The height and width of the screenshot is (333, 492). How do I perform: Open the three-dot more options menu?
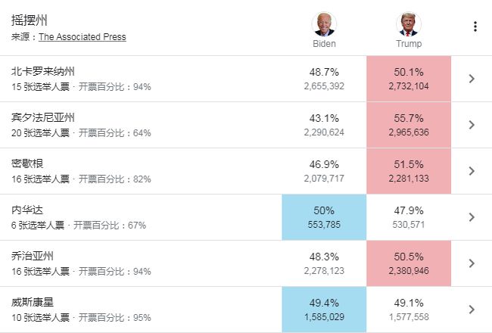475,26
